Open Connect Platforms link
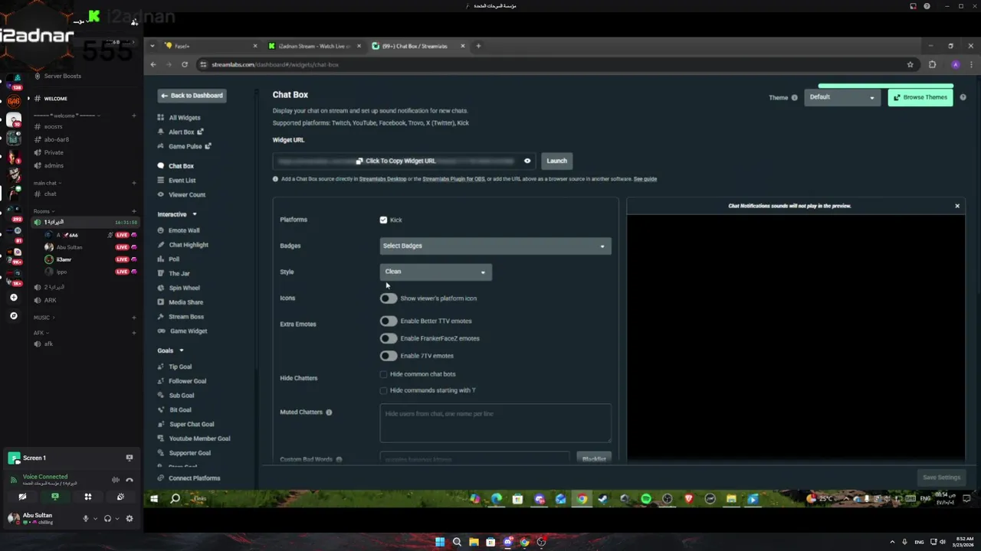The width and height of the screenshot is (981, 551). coord(189,478)
